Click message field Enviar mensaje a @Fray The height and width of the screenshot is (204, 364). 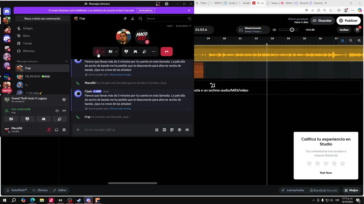pos(118,130)
